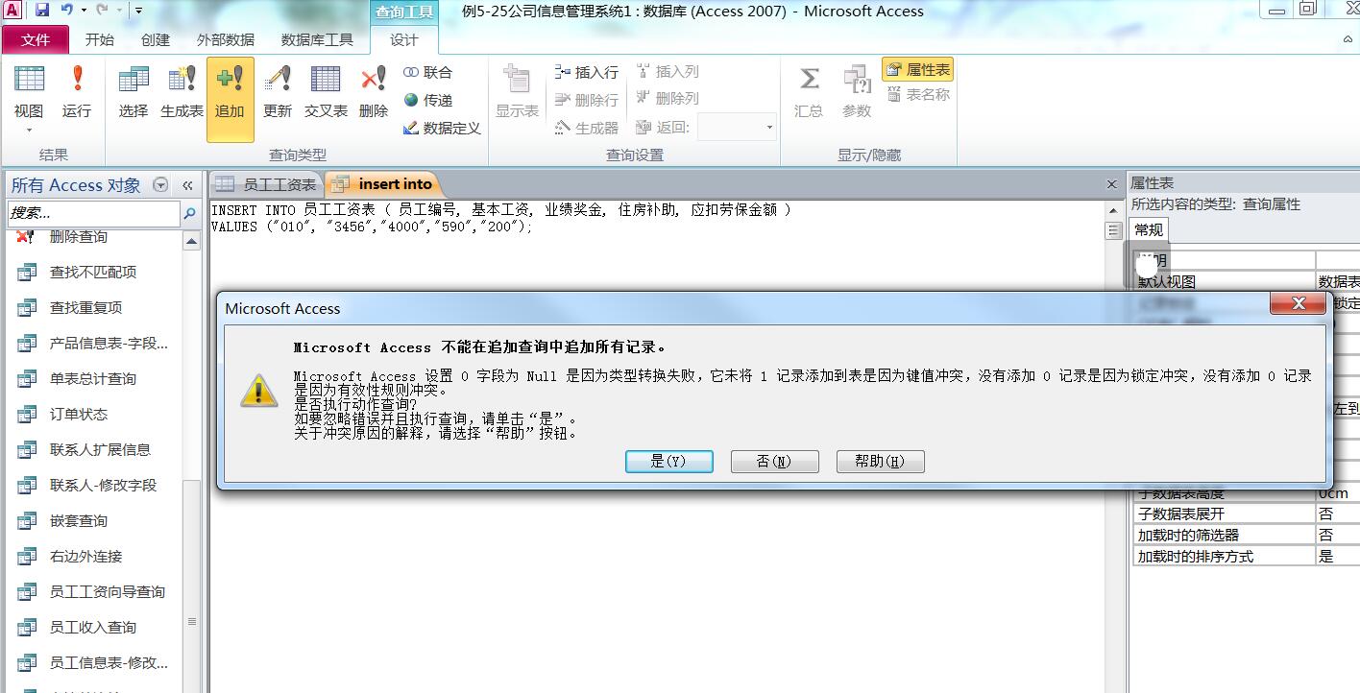Click Delete Columns (删除列)
Screen dimensions: 1360x693
point(668,99)
